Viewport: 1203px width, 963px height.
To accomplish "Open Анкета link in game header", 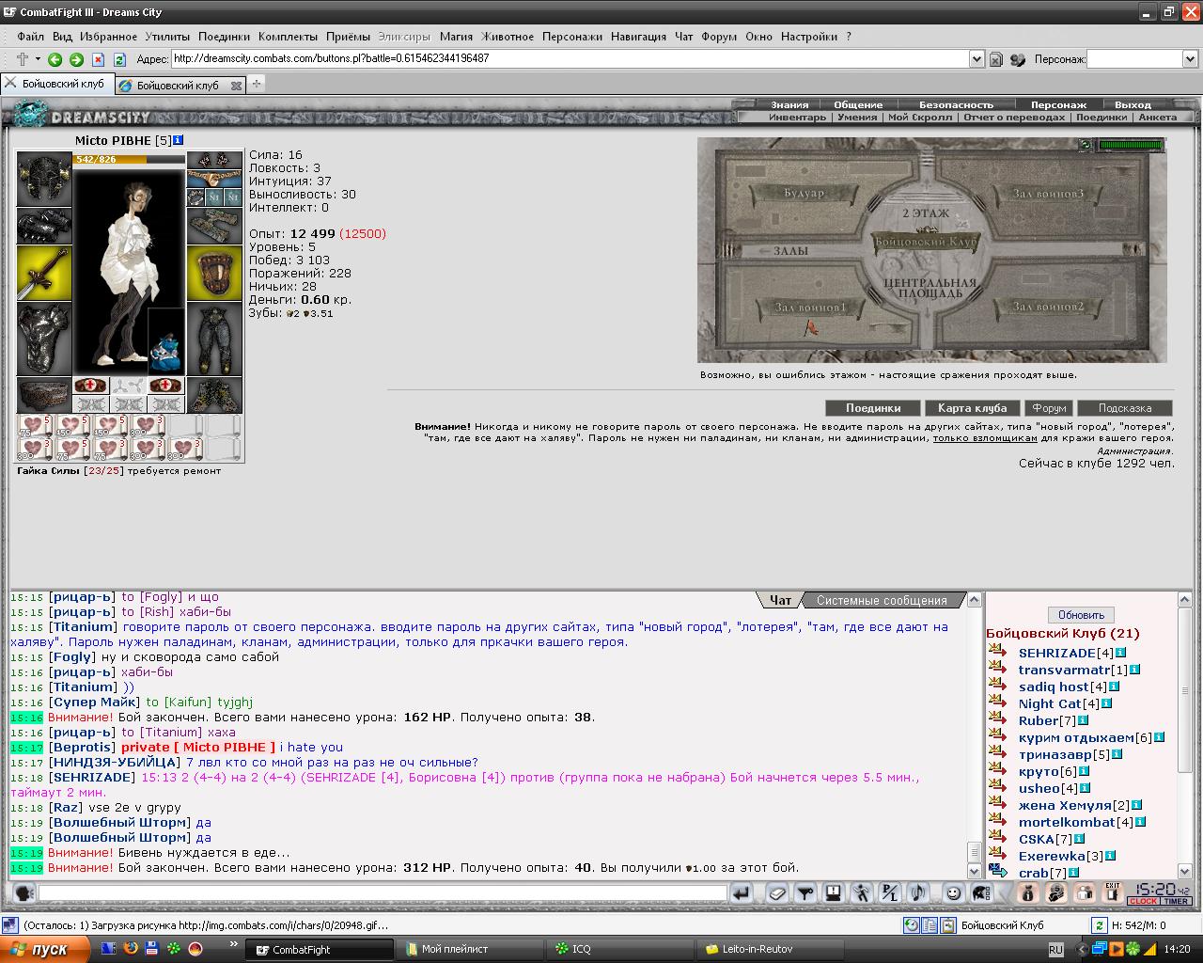I will point(1157,118).
